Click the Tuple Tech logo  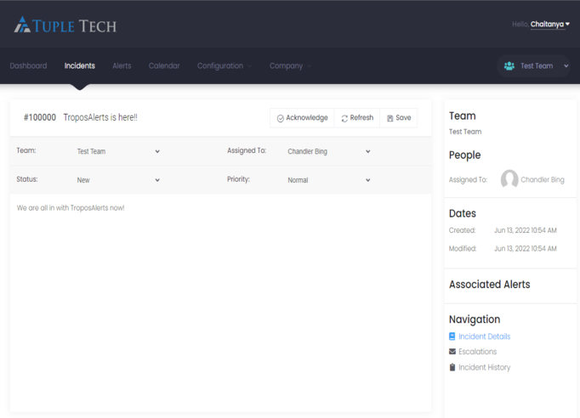(x=65, y=25)
